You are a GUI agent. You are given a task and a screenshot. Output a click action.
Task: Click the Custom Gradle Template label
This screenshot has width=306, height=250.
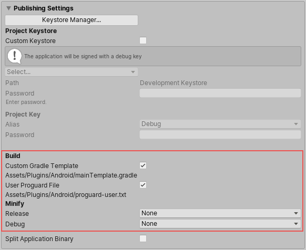click(42, 166)
